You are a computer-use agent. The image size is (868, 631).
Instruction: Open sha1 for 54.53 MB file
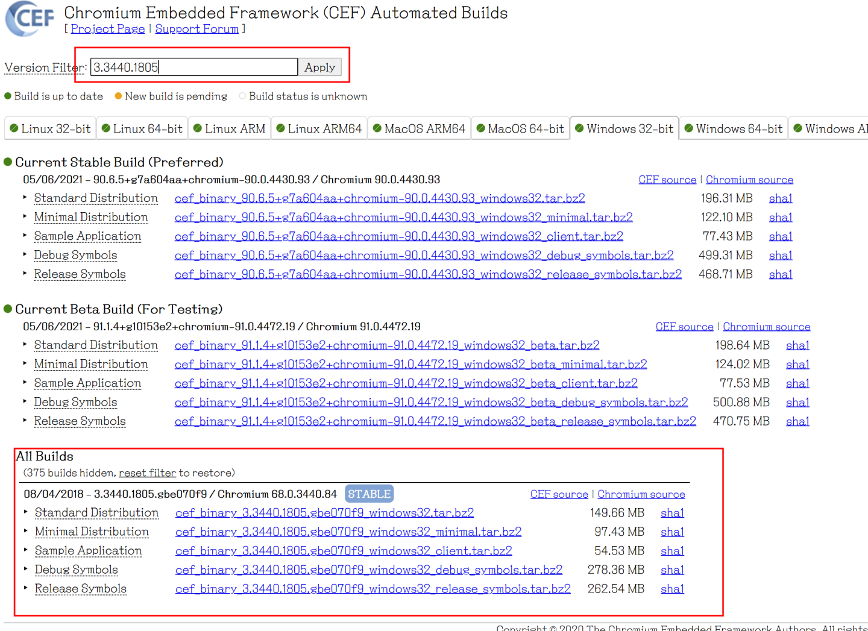(x=672, y=551)
